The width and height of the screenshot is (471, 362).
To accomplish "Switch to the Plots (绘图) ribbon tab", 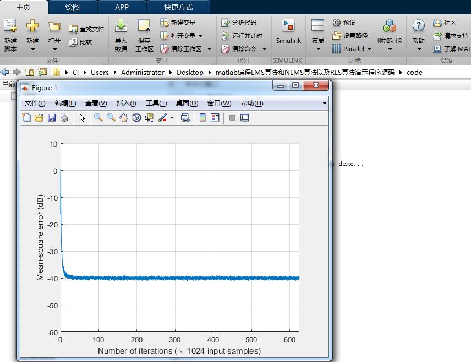I will pos(73,7).
